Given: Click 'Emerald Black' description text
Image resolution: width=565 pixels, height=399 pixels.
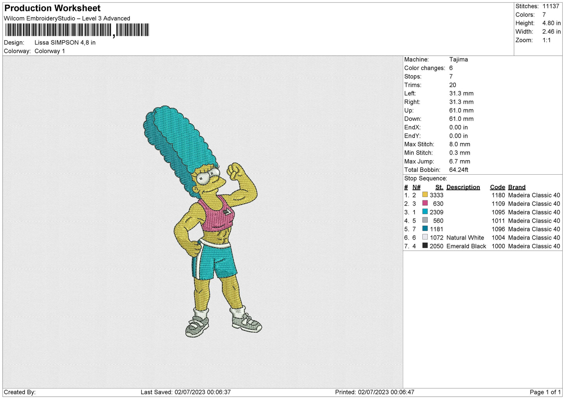Looking at the screenshot, I should (x=466, y=247).
